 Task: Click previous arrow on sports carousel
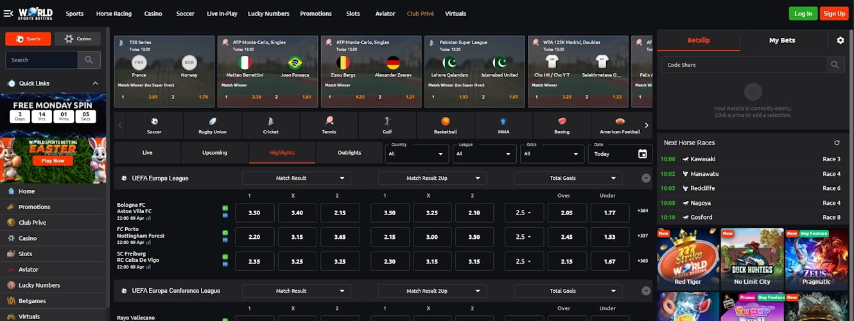(120, 125)
